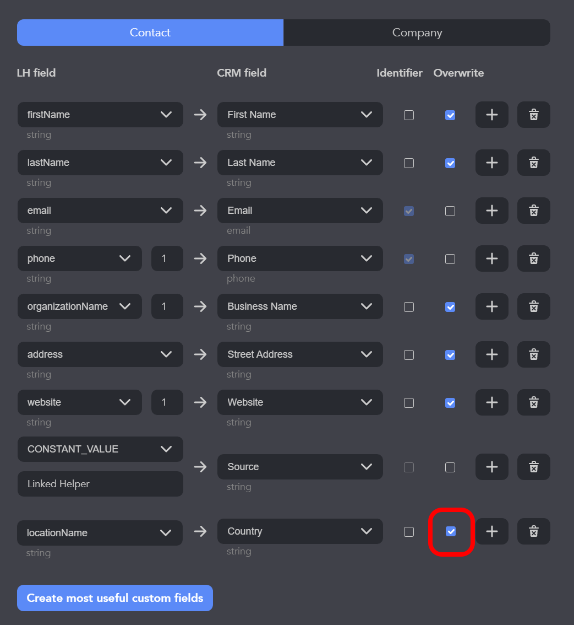The height and width of the screenshot is (625, 574).
Task: Open the Business Name CRM dropdown
Action: pyautogui.click(x=300, y=306)
